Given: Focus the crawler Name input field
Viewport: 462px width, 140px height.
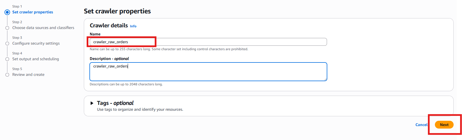Looking at the screenshot, I should point(208,42).
